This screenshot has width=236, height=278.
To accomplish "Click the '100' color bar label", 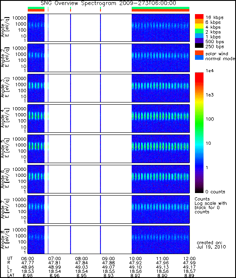I will click(x=210, y=119).
